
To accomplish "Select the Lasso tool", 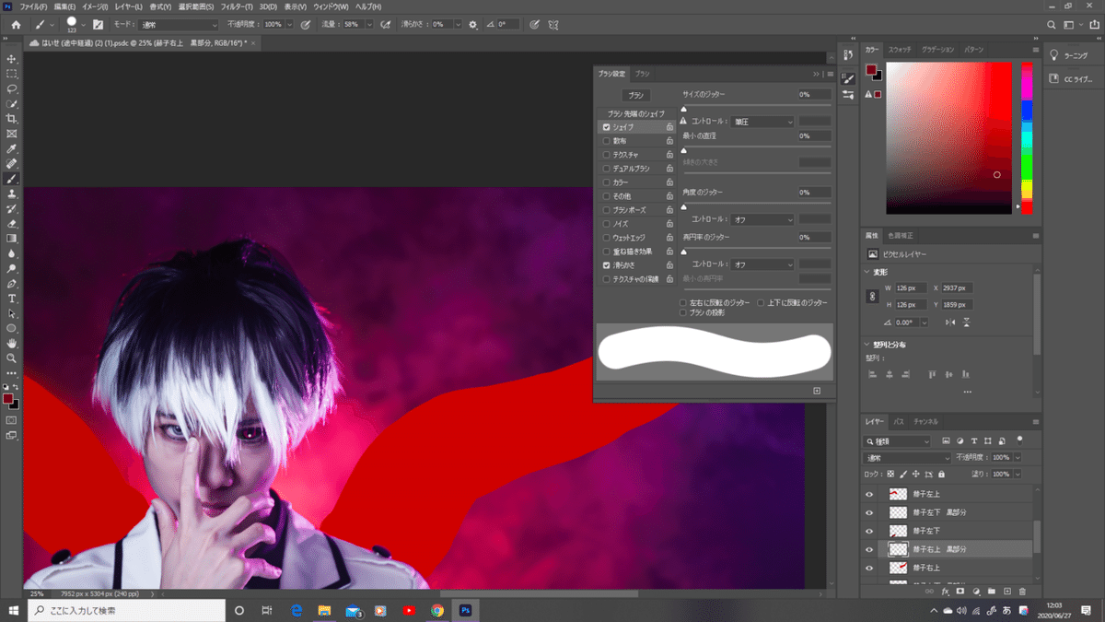I will (12, 89).
